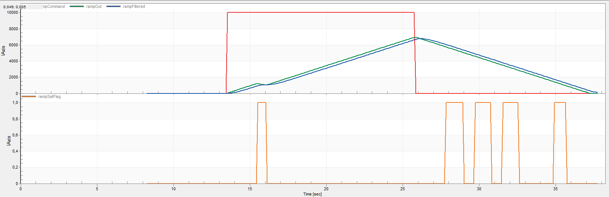The image size is (609, 197).
Task: Select the rampFiltered legend entry
Action: [134, 6]
